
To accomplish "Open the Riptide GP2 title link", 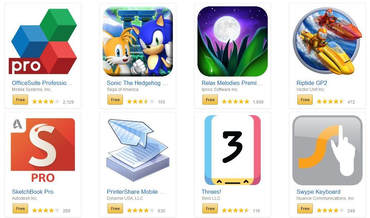I will [312, 83].
